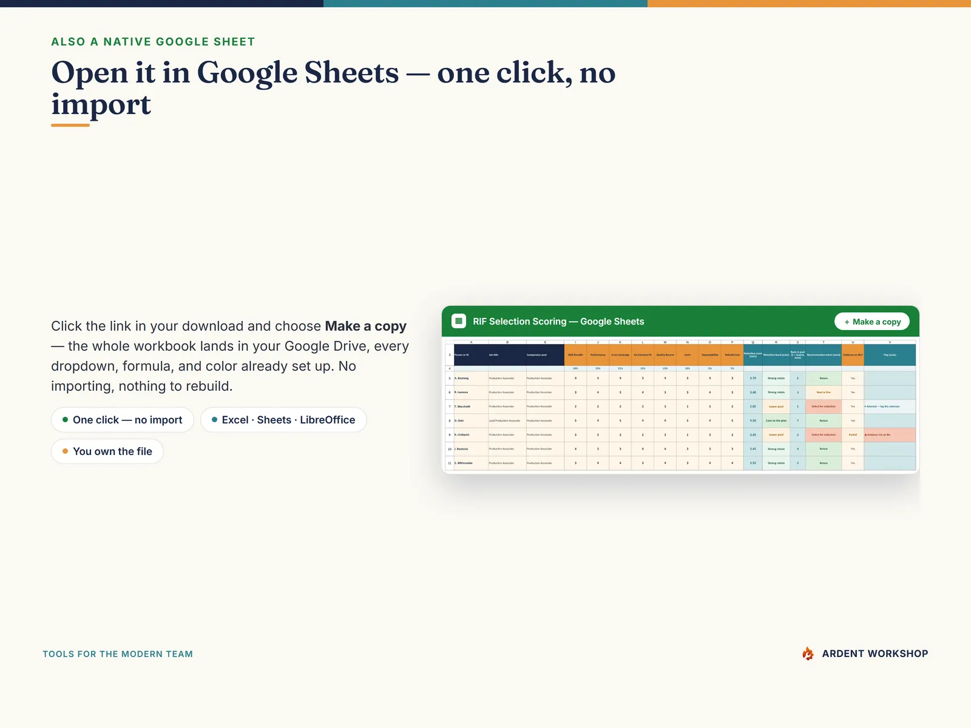Click the retention score 3.55 cell
This screenshot has height=728, width=971.
coord(753,463)
